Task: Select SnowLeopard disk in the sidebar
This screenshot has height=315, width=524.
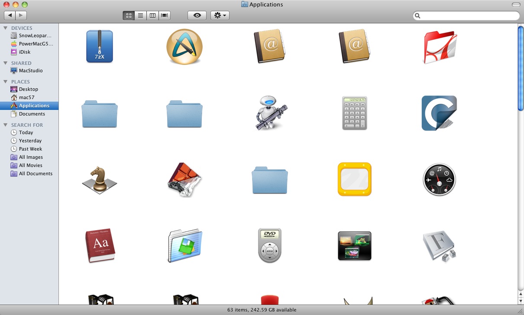Action: pyautogui.click(x=29, y=35)
